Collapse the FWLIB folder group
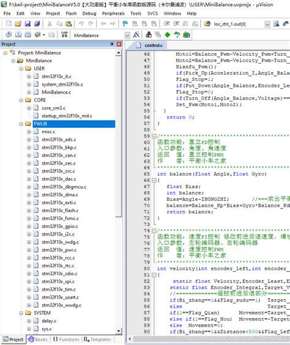Screen dimensions: 290x345 (x=21, y=124)
